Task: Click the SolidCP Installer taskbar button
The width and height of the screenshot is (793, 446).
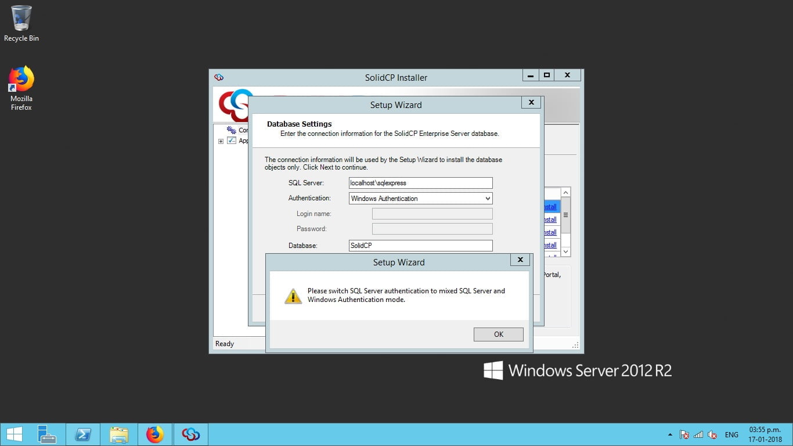Action: pos(190,434)
